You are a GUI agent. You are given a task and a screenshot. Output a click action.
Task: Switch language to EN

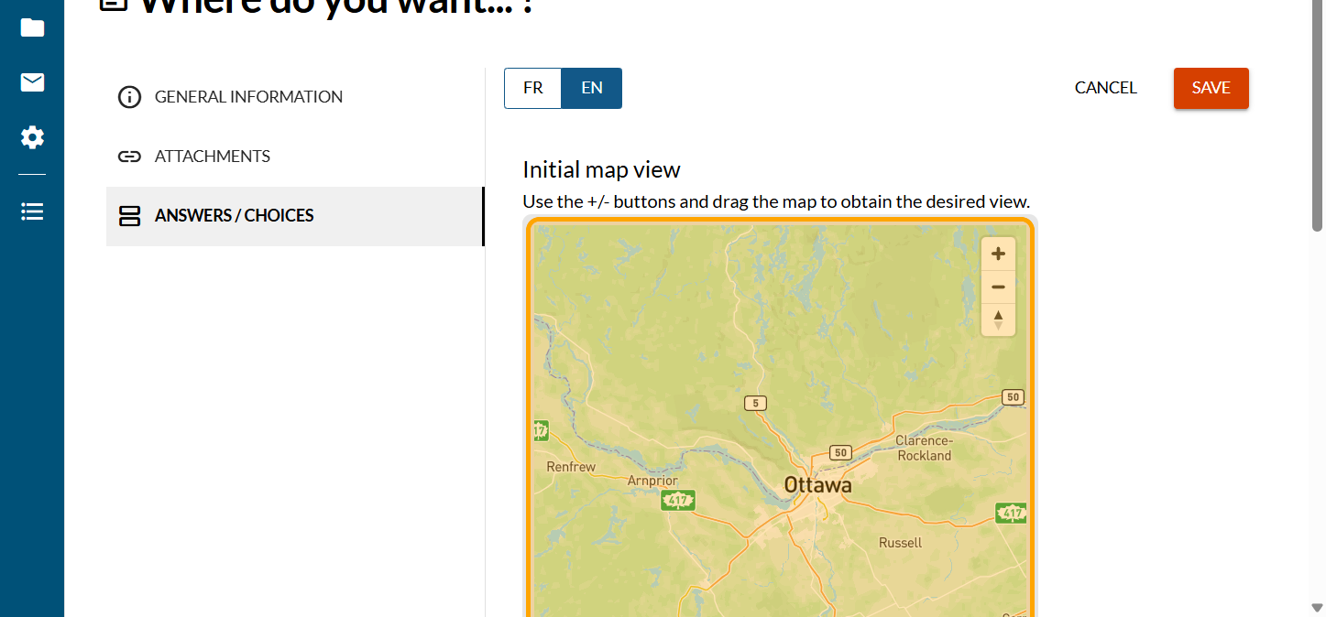click(592, 88)
